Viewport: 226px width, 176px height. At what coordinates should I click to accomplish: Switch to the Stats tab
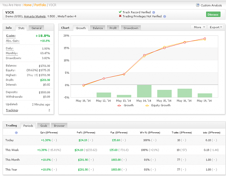tap(21, 28)
